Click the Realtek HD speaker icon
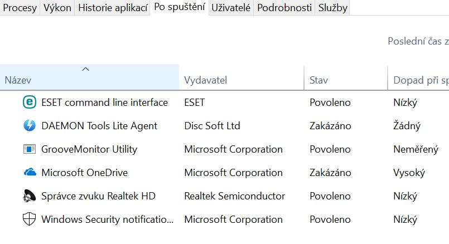Screen dimensions: 449x244 (x=29, y=196)
